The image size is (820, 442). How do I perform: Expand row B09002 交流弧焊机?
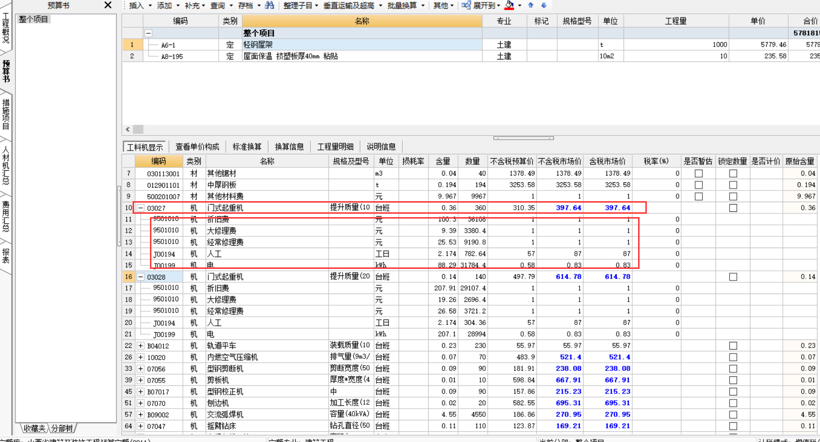(140, 415)
